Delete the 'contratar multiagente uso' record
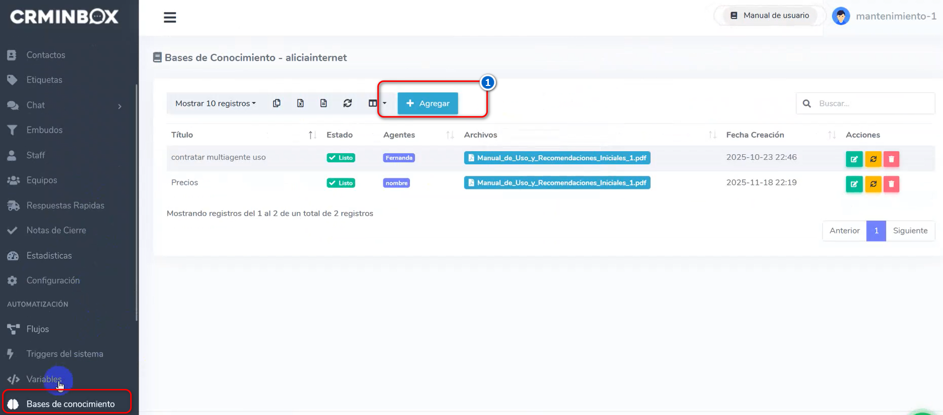This screenshot has width=943, height=415. (891, 159)
